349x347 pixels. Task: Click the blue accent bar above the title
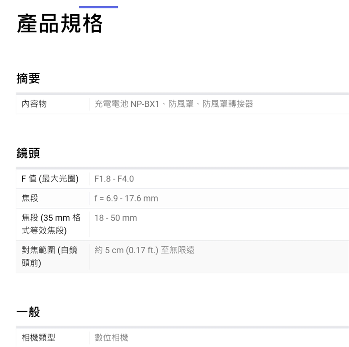(99, 7)
